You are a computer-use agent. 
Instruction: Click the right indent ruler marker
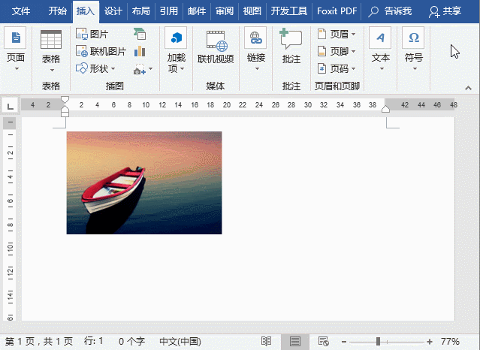[385, 109]
